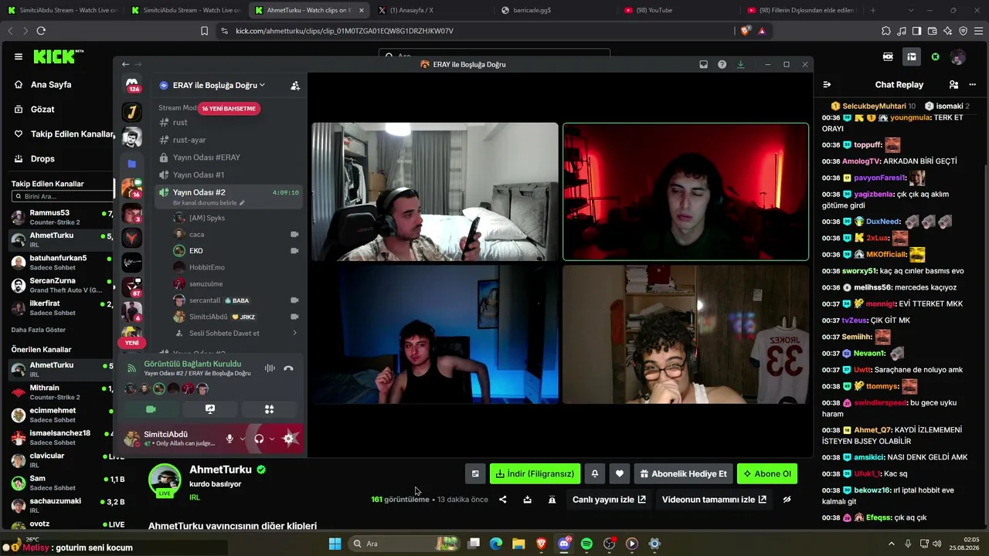Toggle the Discord camera button
Viewport: 989px width, 556px height.
[x=151, y=409]
